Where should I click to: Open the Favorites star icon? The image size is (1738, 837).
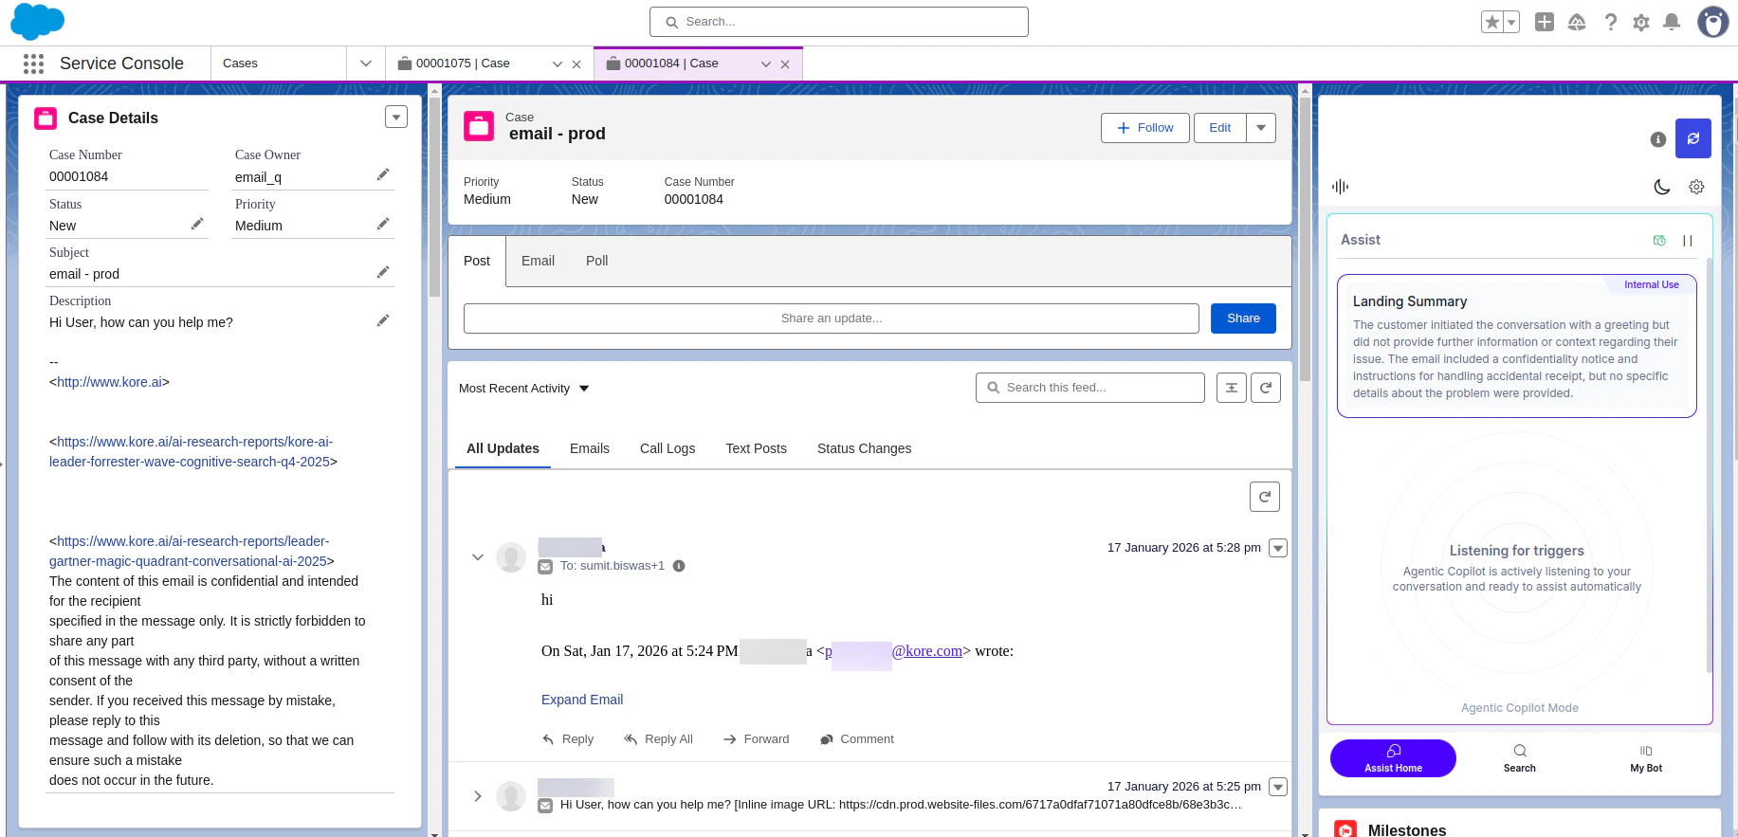(x=1492, y=22)
